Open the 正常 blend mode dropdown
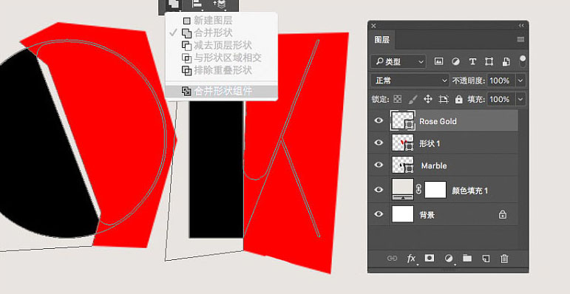Image resolution: width=570 pixels, height=294 pixels. coord(410,81)
